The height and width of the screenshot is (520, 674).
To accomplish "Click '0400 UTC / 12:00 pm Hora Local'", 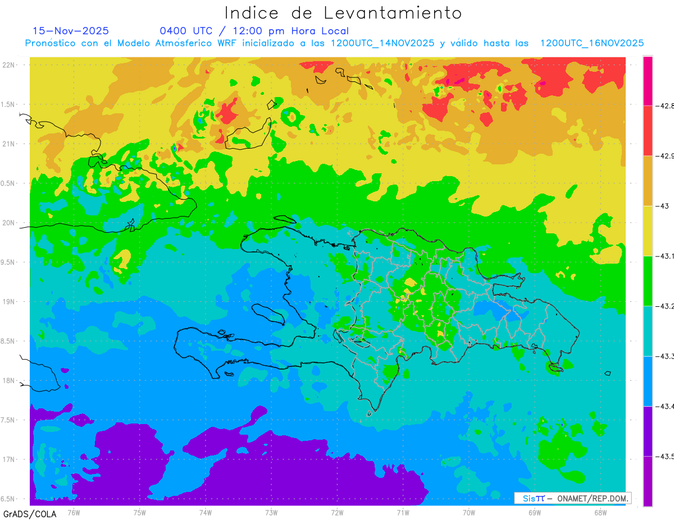I will (254, 31).
